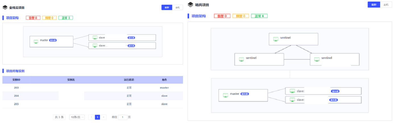Select the topmost sentinel node's monitor icon
This screenshot has height=123, width=396.
coord(275,39)
